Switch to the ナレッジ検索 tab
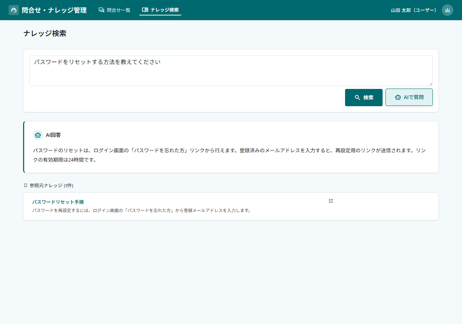Viewport: 462px width, 324px height. click(160, 10)
